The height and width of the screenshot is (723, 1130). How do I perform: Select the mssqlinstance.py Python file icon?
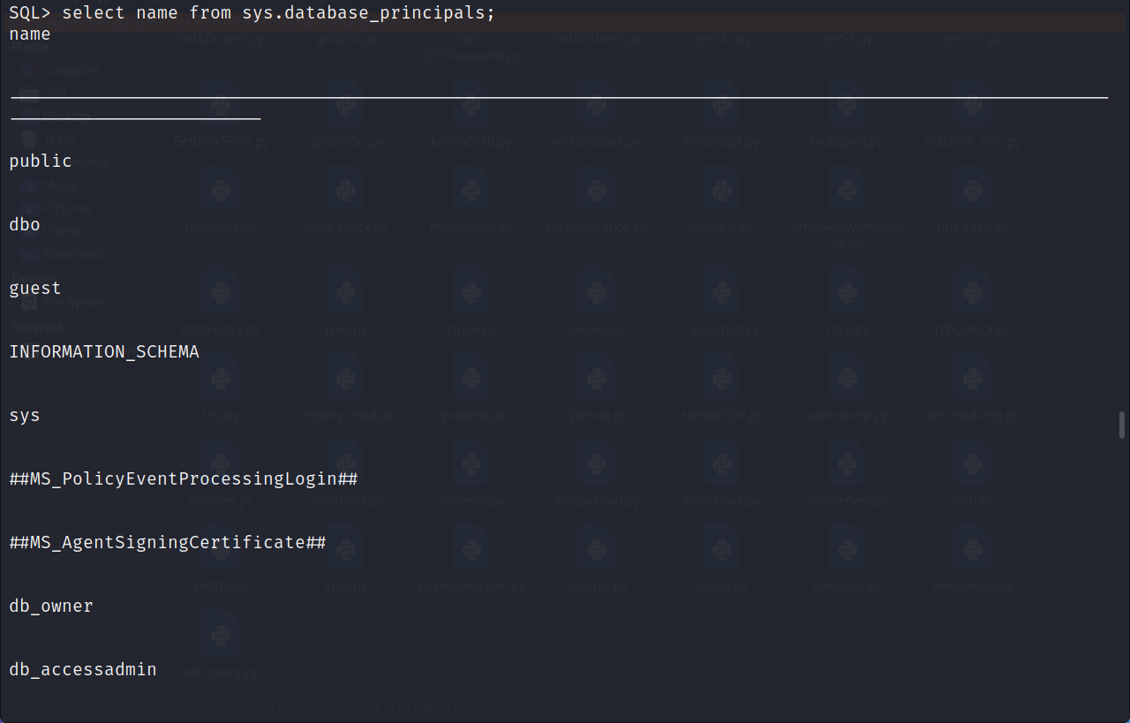click(597, 188)
